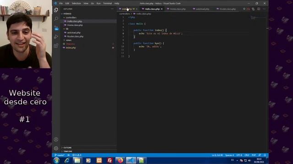Screen dimensions: 293x164
Task: Click controllers in the breadcrumb path
Action: (125, 14)
